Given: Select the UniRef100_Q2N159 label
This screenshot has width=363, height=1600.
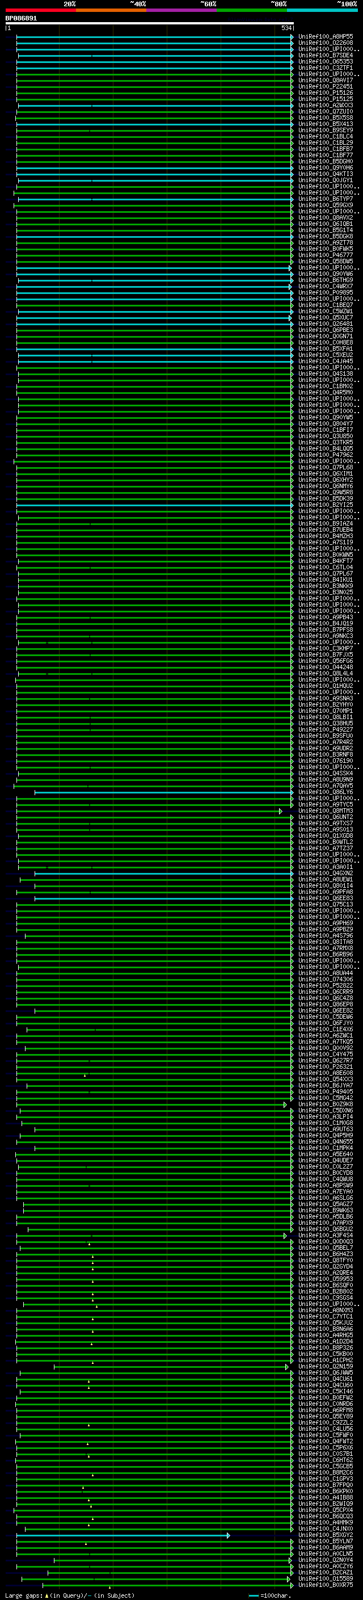Looking at the screenshot, I should point(326,1367).
